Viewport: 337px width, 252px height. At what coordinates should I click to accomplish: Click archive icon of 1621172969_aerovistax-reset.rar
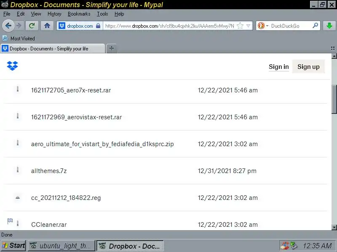18,116
